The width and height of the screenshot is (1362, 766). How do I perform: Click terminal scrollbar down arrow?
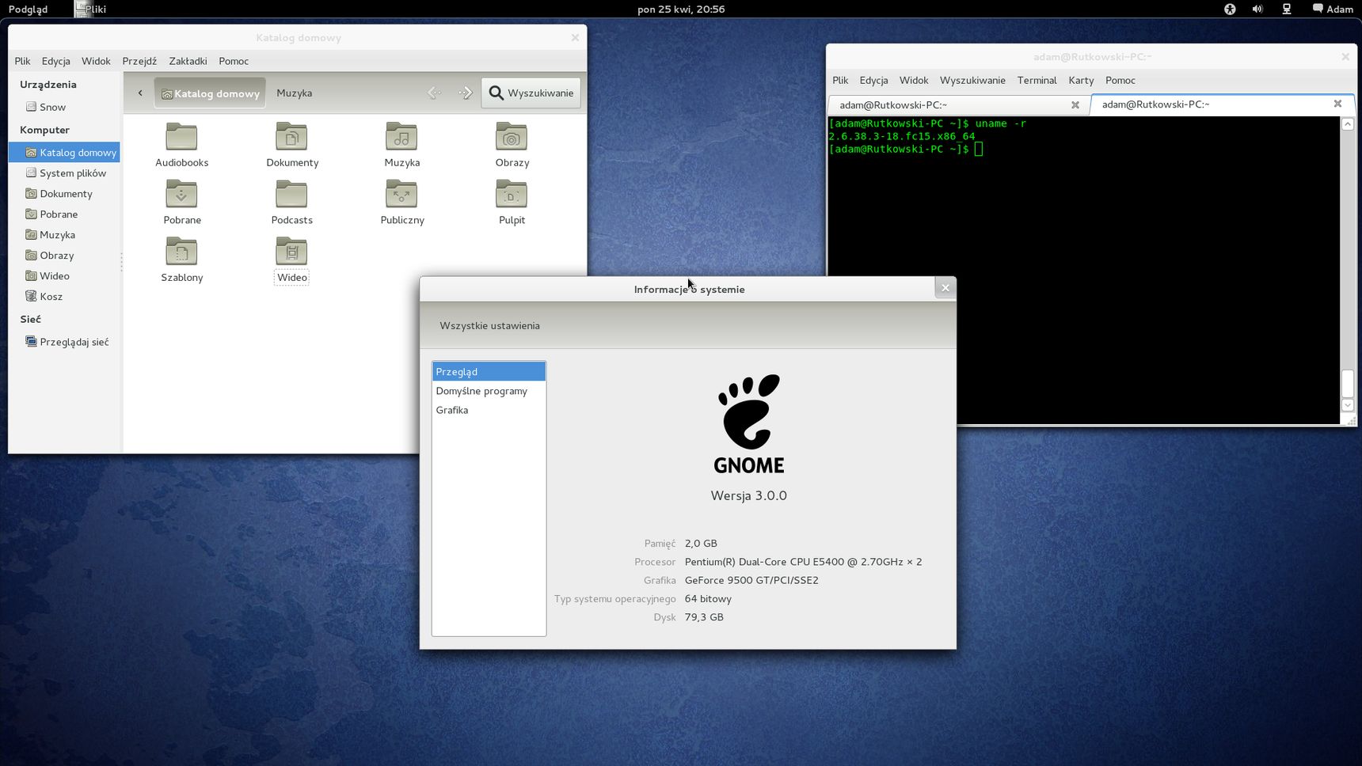pyautogui.click(x=1348, y=405)
